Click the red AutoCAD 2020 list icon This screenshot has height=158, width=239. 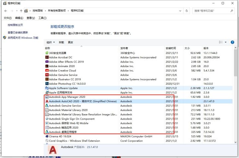click(47, 101)
